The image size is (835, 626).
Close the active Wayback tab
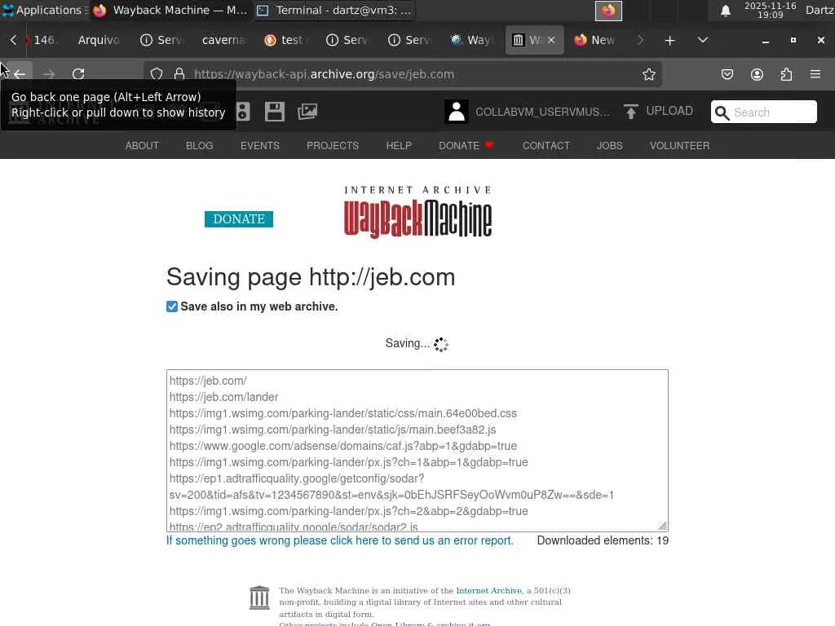click(551, 40)
